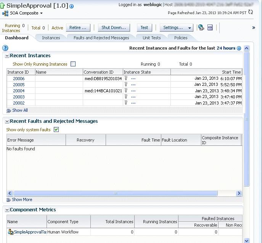Collapse Recent Faults and Rejected Messages section
The width and height of the screenshot is (262, 243).
pyautogui.click(x=7, y=121)
